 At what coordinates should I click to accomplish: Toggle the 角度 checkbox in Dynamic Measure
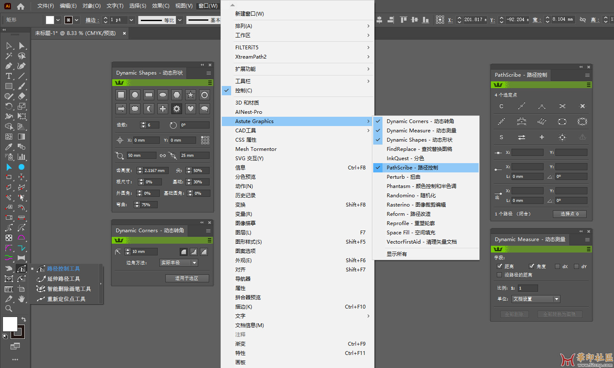pyautogui.click(x=532, y=266)
